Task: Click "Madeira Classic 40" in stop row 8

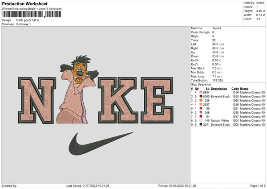Action: 252,121
